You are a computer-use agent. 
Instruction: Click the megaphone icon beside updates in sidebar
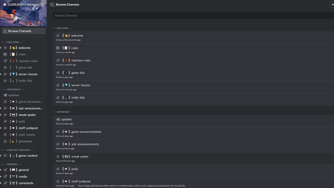point(5,95)
